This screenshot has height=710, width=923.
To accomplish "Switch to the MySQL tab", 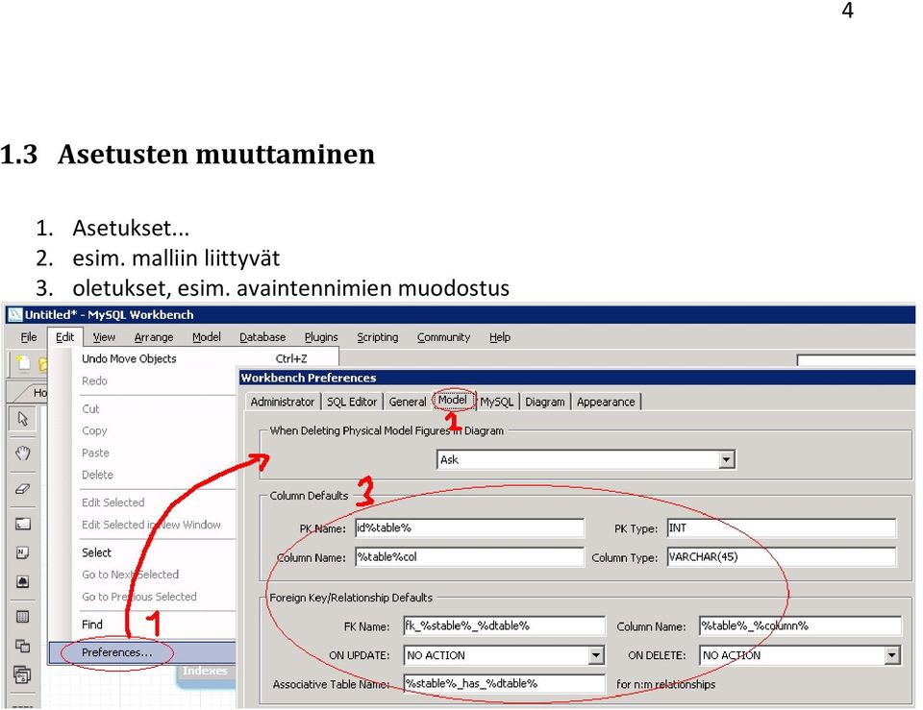I will pos(496,402).
